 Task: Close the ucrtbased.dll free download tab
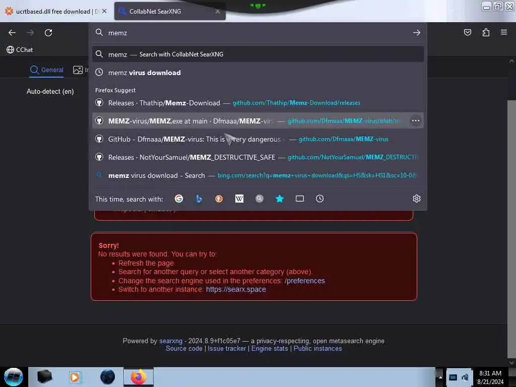(104, 11)
